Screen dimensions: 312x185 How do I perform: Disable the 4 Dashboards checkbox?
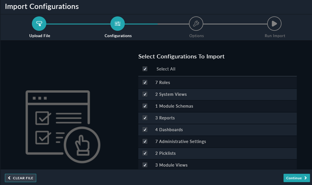click(x=145, y=129)
